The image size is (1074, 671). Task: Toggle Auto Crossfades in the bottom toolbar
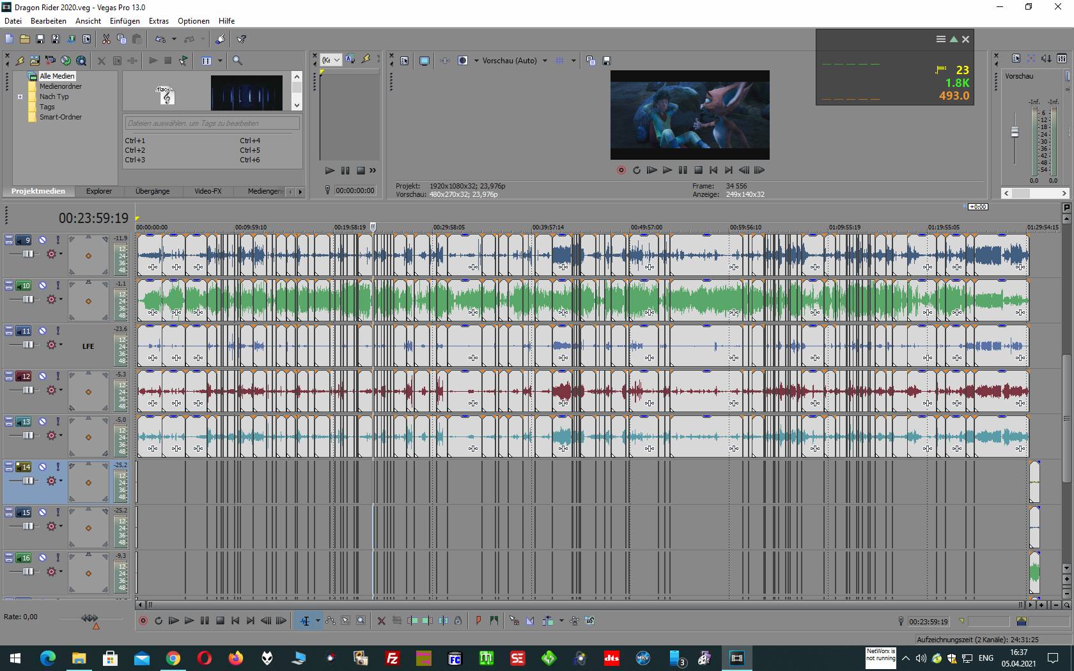point(530,621)
